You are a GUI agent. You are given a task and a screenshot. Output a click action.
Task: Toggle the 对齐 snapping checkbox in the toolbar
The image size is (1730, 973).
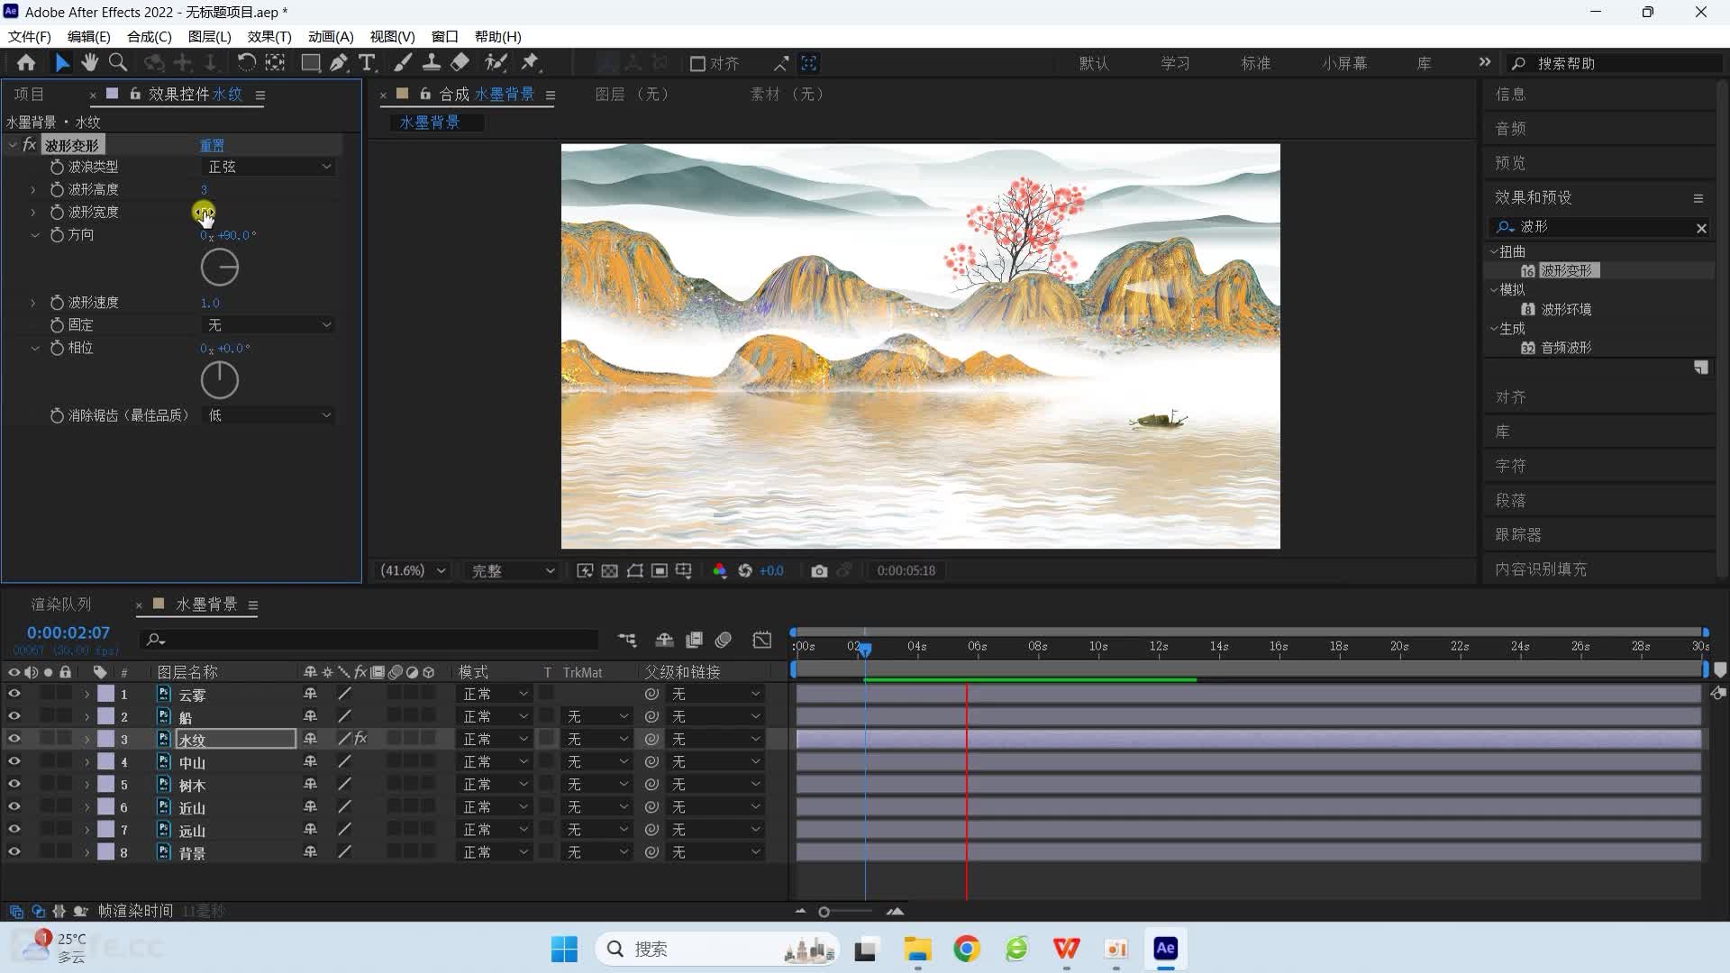pyautogui.click(x=697, y=64)
